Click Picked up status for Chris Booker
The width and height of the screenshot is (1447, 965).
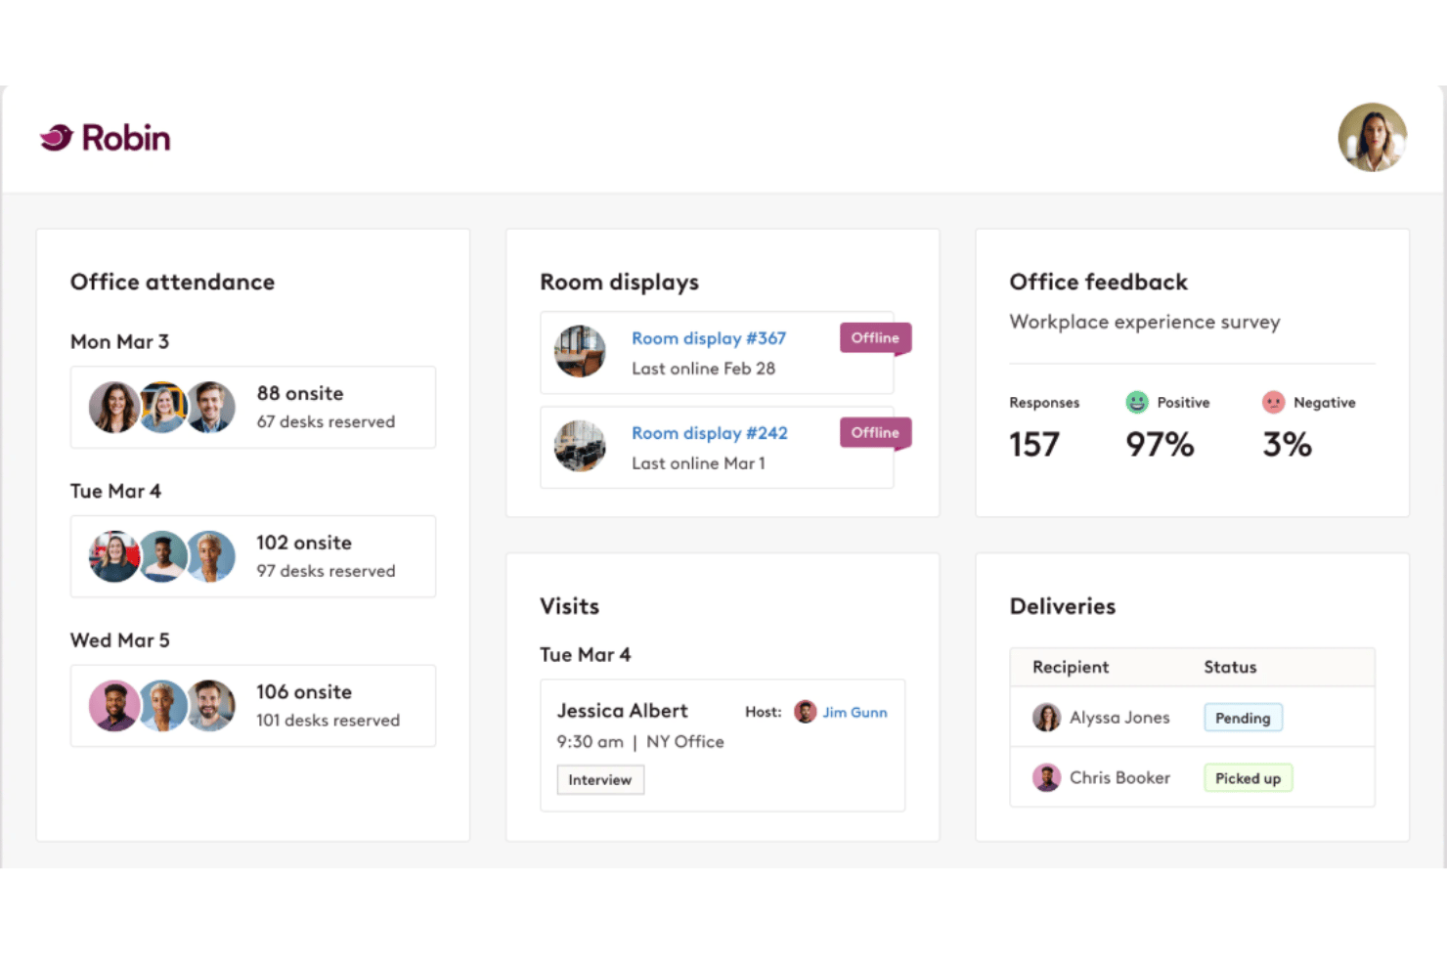(x=1248, y=778)
